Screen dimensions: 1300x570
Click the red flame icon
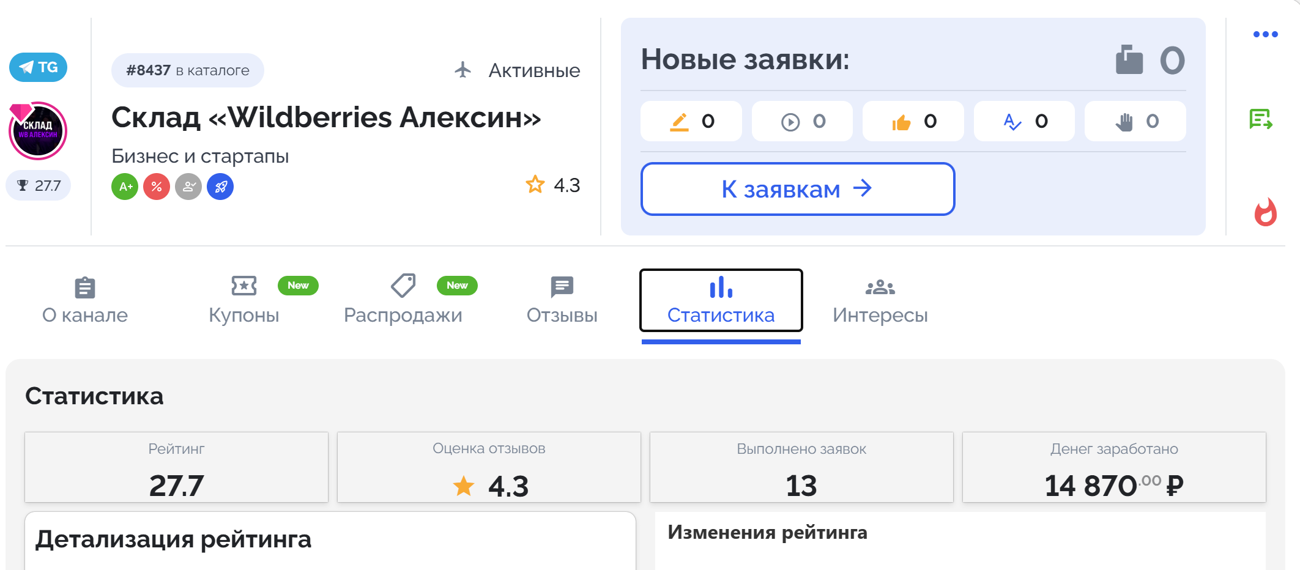1265,212
